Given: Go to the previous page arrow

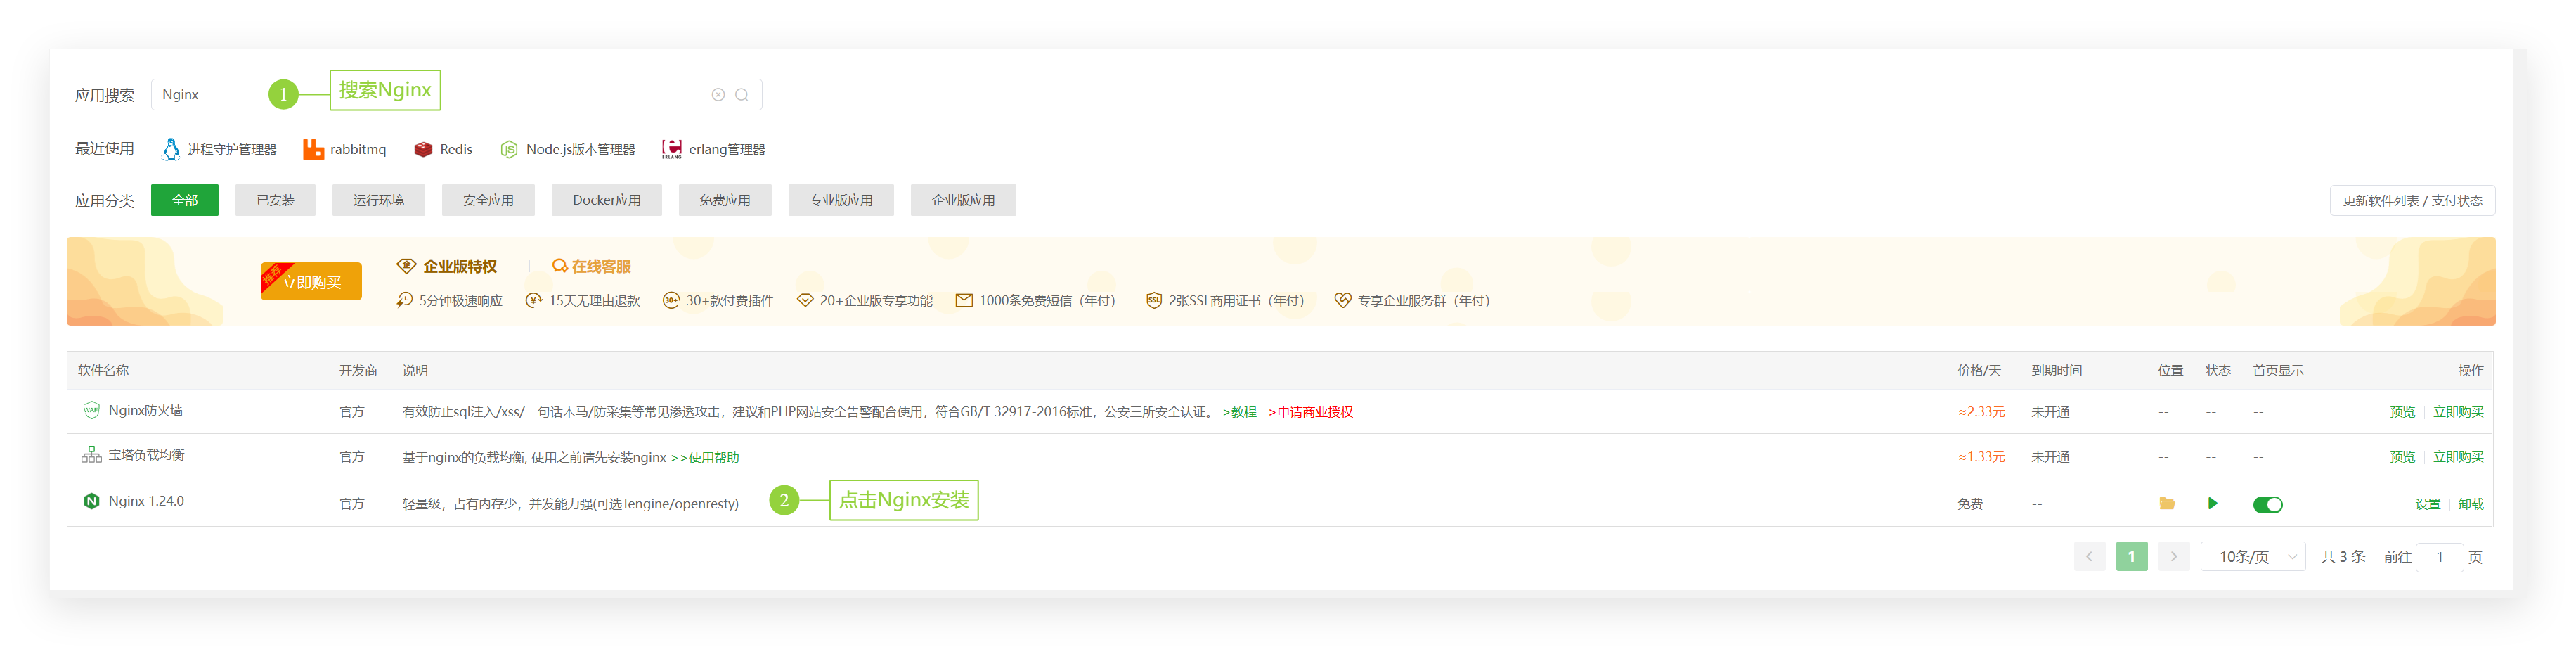Looking at the screenshot, I should 2089,557.
